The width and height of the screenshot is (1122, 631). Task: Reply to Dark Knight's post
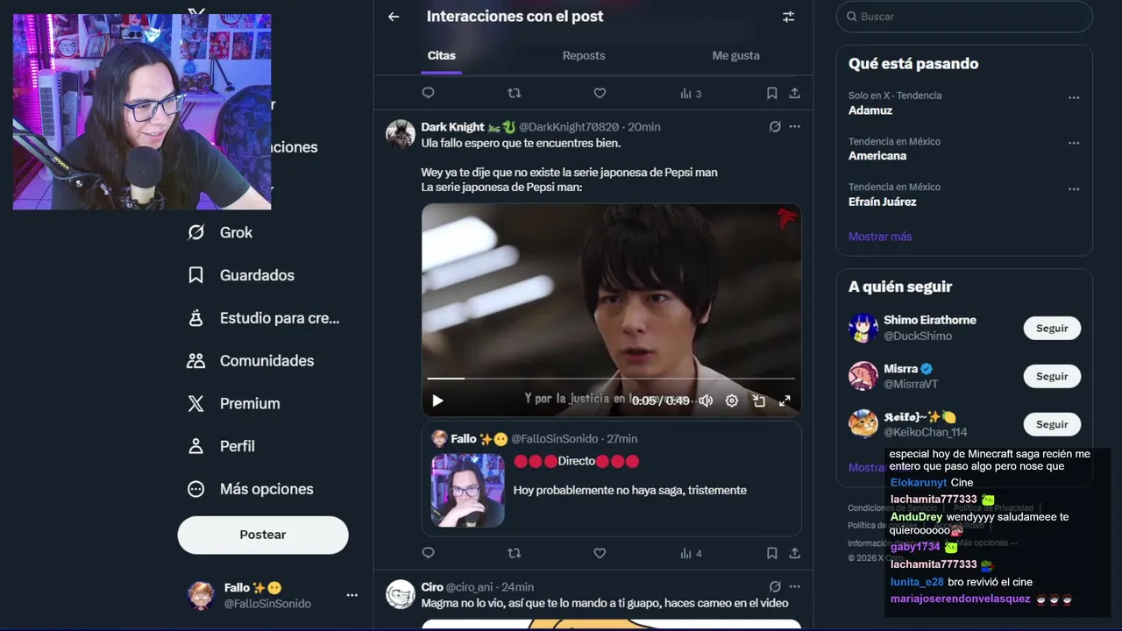click(x=428, y=553)
